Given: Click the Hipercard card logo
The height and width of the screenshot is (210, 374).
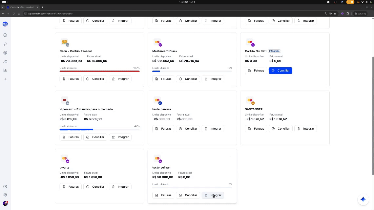Looking at the screenshot, I should coord(65,101).
